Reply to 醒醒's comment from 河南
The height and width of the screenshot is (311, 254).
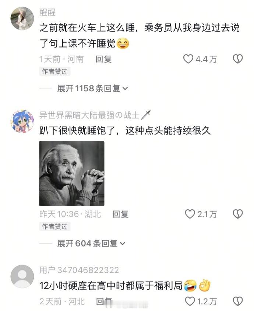103,59
